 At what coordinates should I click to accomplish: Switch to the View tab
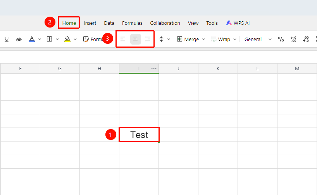click(x=193, y=23)
